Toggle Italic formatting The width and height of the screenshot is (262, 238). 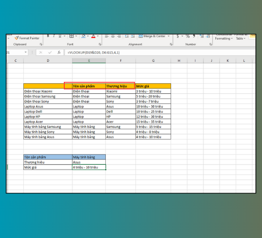pos(54,36)
